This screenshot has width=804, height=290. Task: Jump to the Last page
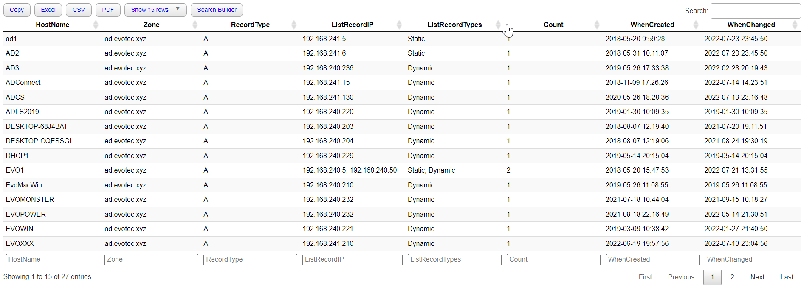787,277
